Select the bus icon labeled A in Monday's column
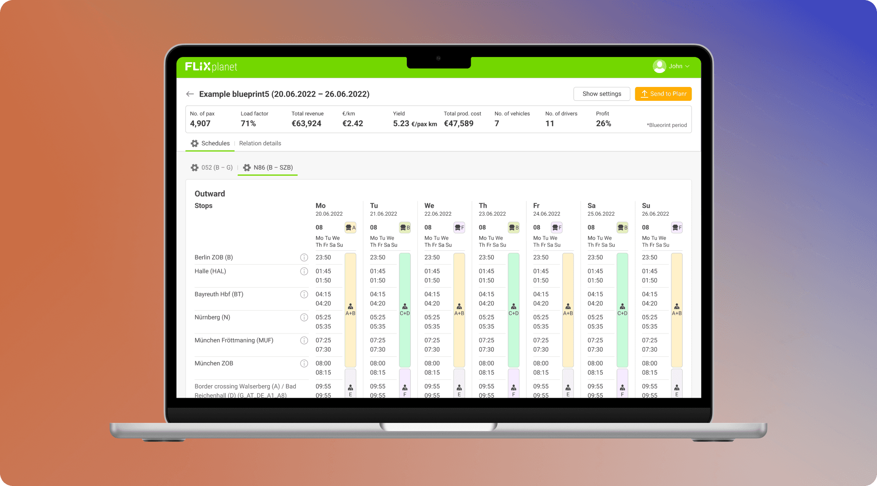This screenshot has width=877, height=486. tap(350, 227)
